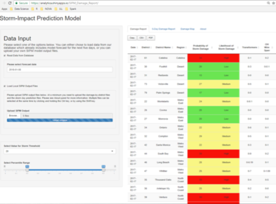Image resolution: width=276 pixels, height=204 pixels.
Task: Toggle Load Local SIPM Output Files checkbox
Action: click(5, 86)
